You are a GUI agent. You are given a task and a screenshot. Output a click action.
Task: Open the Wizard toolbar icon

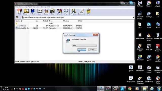59,12
